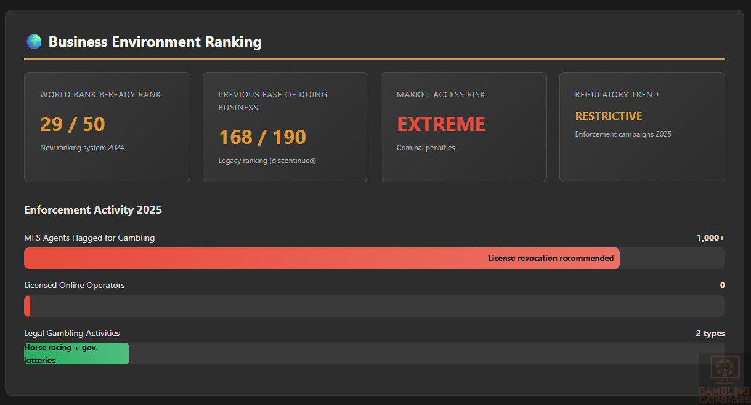751x405 pixels.
Task: Click the MFS Agents Flagged red progress bar
Action: (x=246, y=259)
